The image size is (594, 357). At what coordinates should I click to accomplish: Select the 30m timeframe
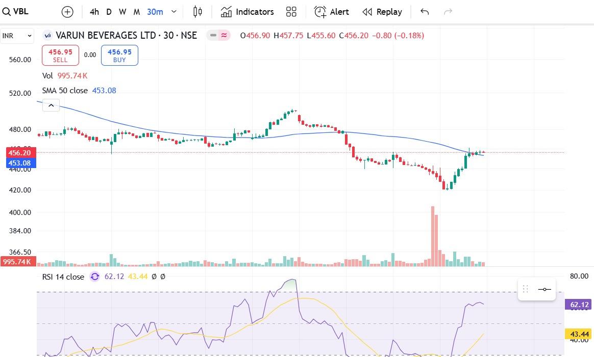(x=155, y=12)
